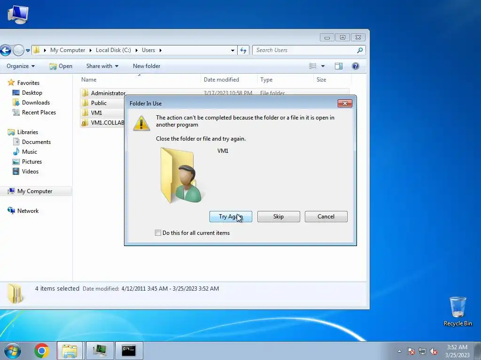Sort by Date modified column
Image resolution: width=481 pixels, height=360 pixels.
click(x=229, y=80)
